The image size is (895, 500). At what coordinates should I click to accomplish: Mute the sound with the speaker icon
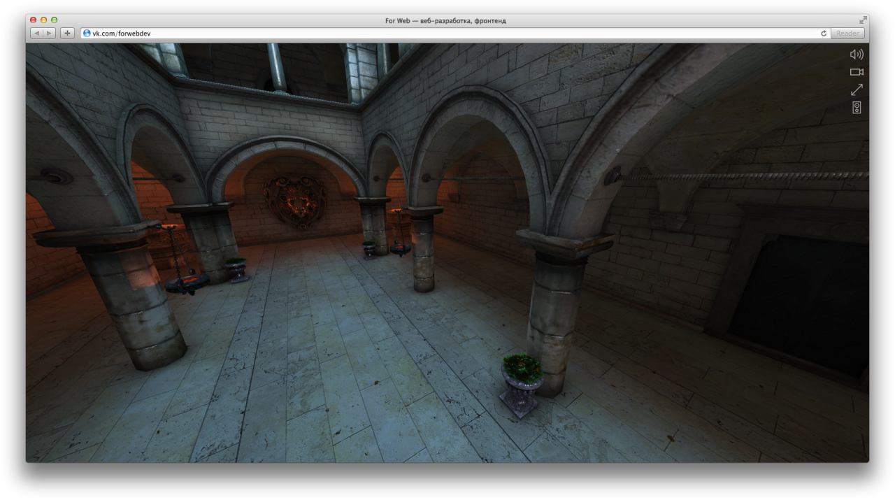(x=857, y=55)
